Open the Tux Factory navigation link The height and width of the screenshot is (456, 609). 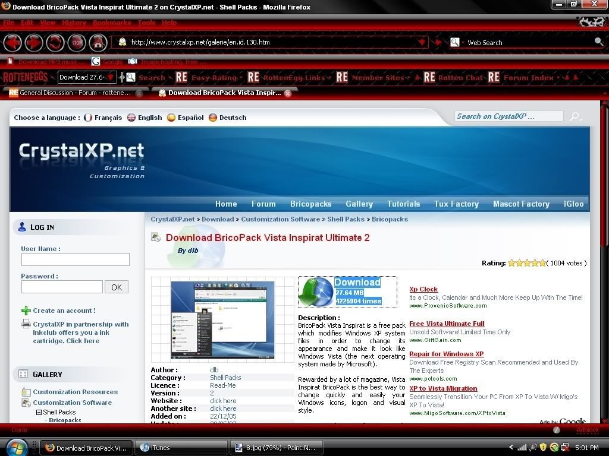[456, 204]
